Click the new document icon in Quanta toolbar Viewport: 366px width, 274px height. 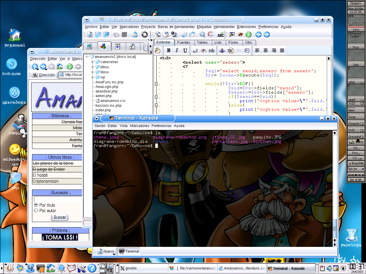pos(90,35)
